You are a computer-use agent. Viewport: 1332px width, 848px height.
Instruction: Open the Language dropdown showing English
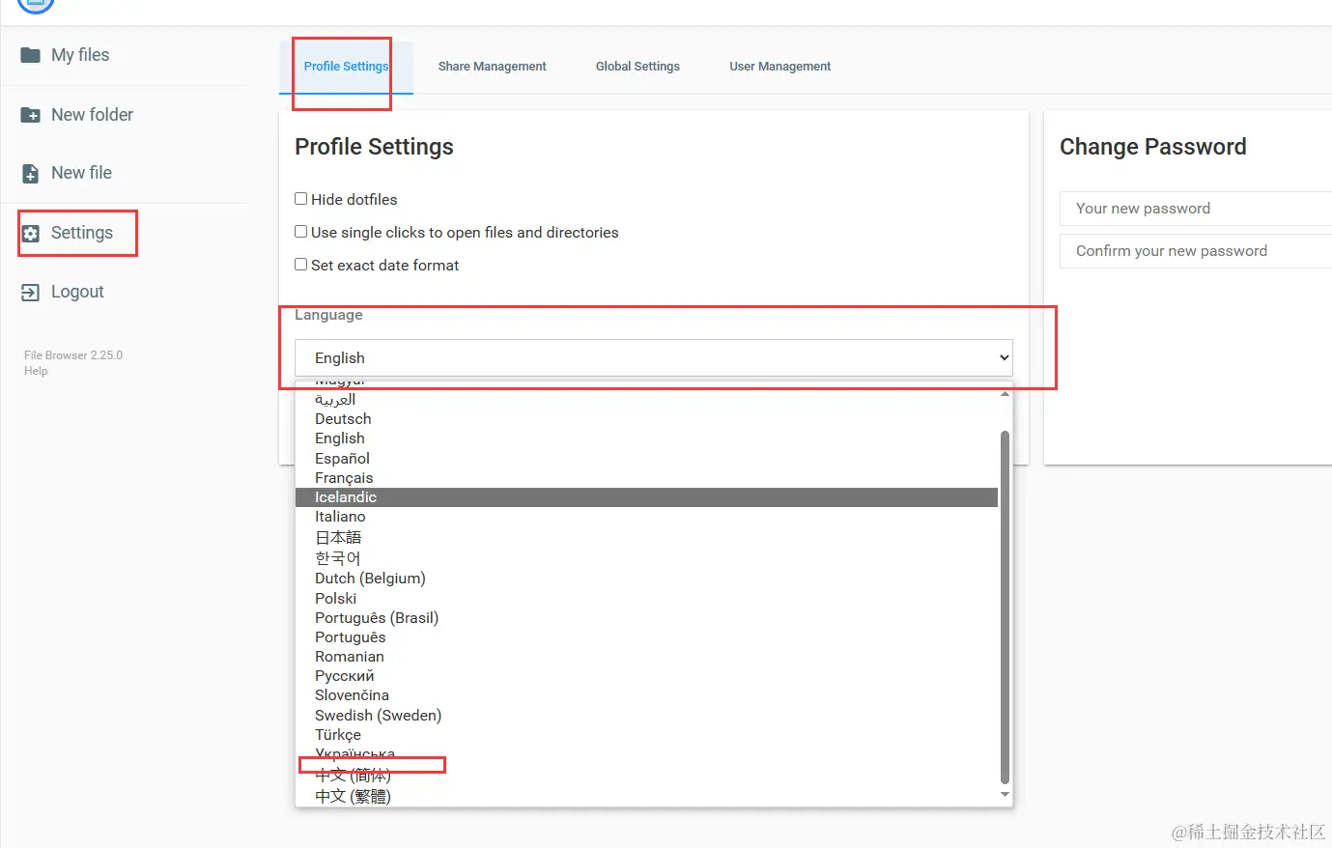[x=654, y=357]
